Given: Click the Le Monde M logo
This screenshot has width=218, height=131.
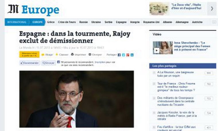Looking at the screenshot, I should click(x=13, y=9).
